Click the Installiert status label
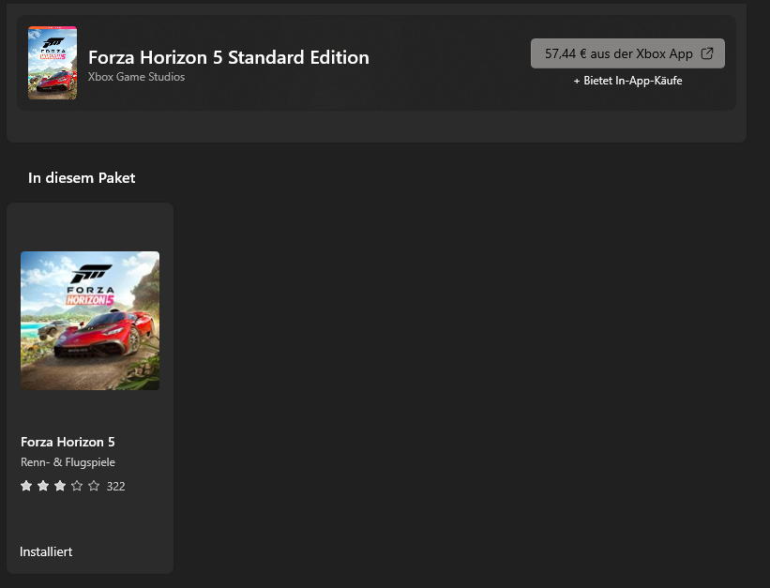Viewport: 770px width, 588px height. [46, 551]
